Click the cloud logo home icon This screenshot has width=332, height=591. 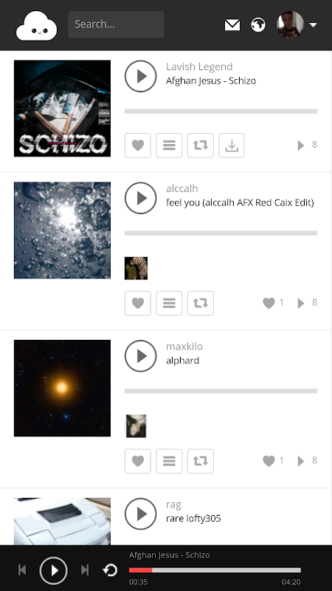click(x=36, y=26)
